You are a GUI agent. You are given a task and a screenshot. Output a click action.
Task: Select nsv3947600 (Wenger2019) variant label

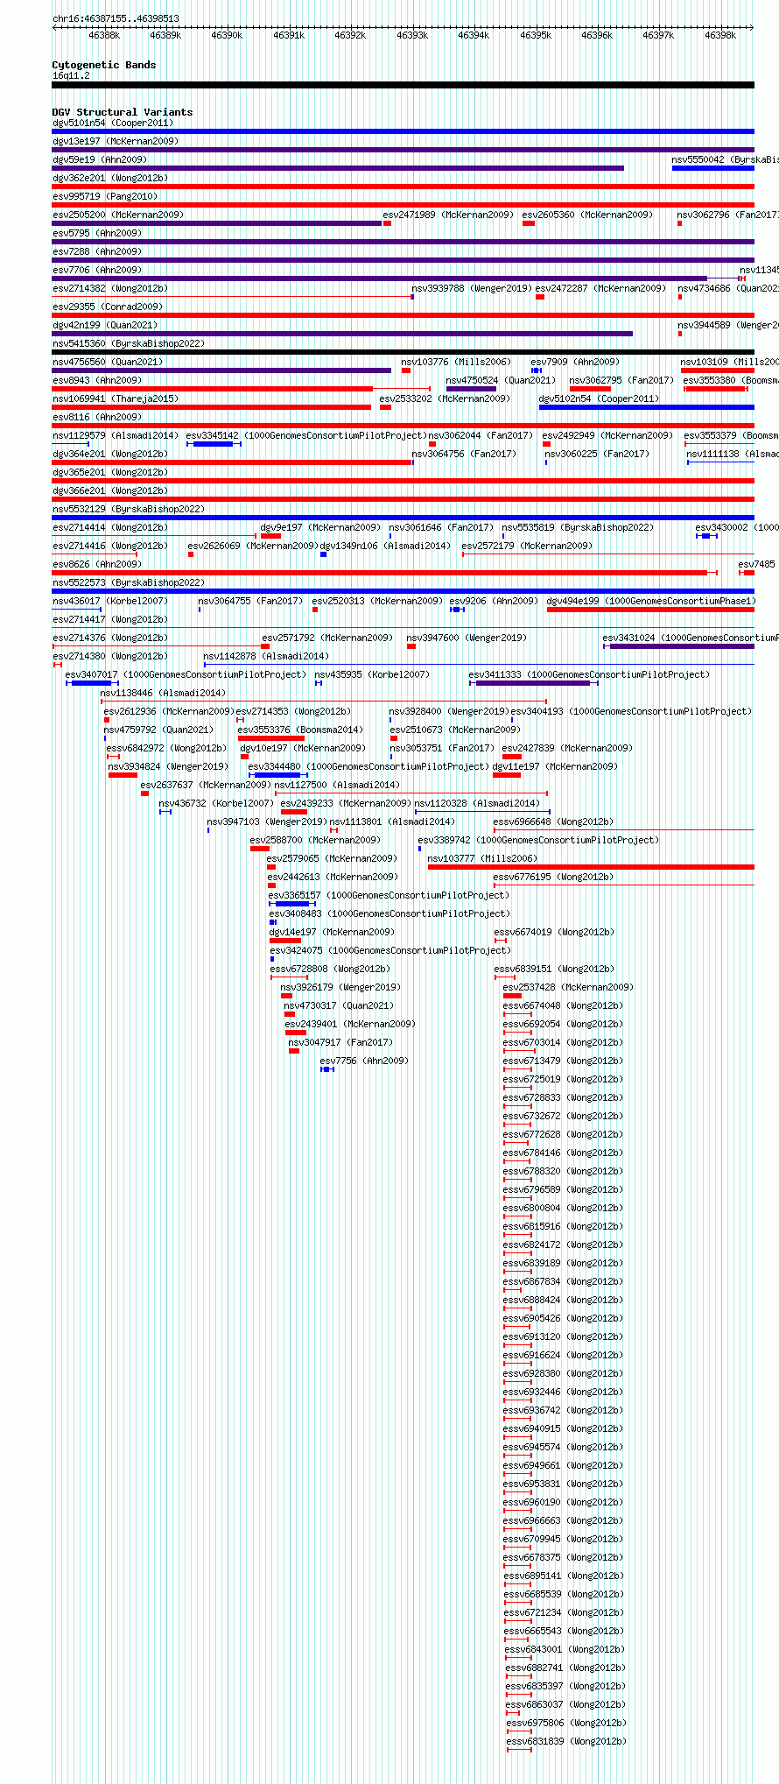[x=467, y=638]
